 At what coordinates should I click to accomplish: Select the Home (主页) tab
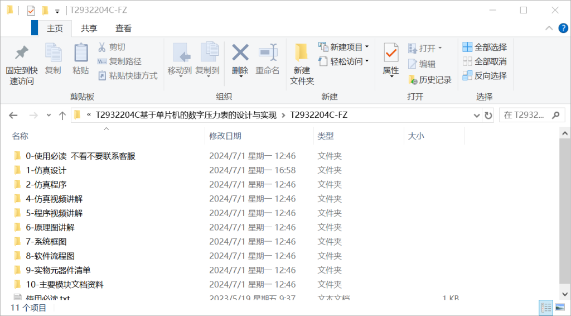55,28
